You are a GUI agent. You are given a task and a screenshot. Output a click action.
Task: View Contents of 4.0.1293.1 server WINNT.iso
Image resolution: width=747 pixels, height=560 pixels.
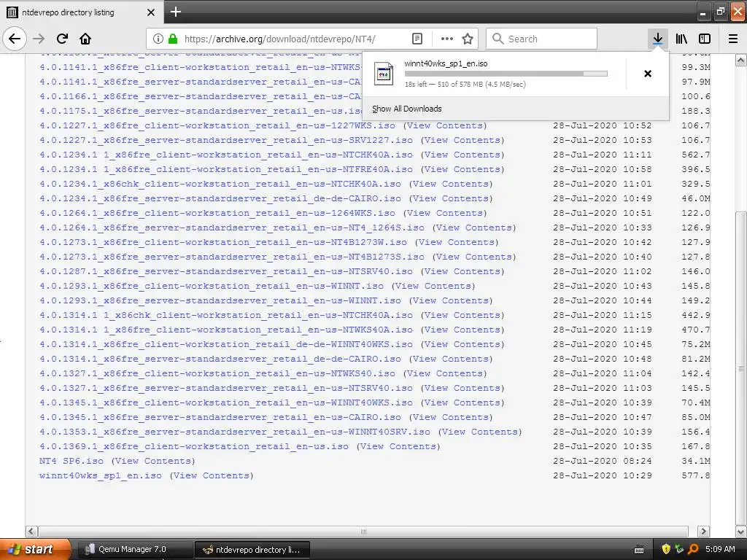[x=451, y=301]
